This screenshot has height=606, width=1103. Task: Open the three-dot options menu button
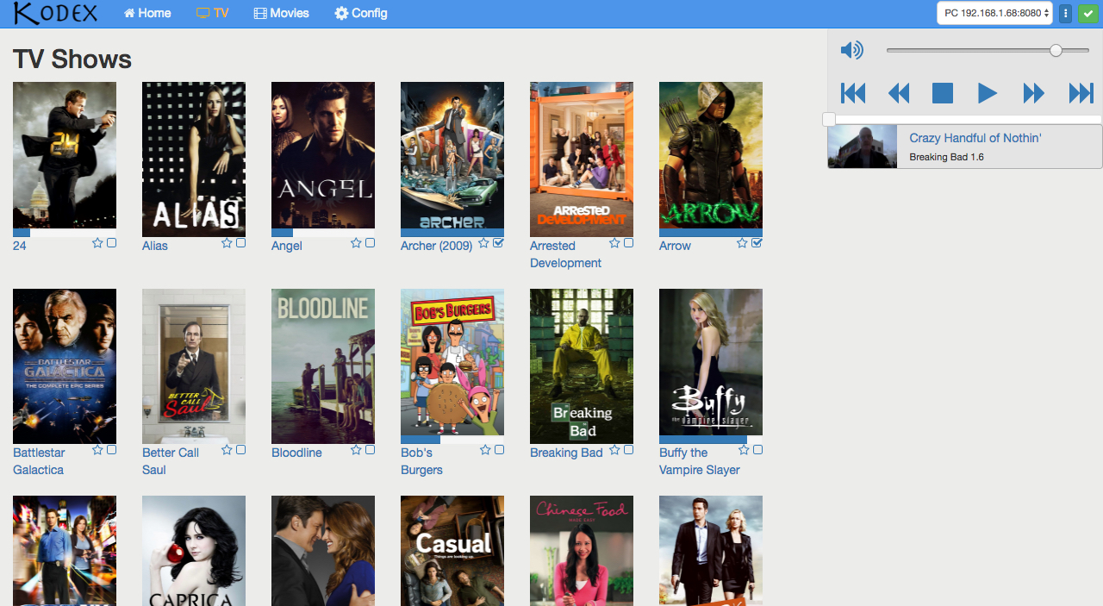pos(1066,13)
